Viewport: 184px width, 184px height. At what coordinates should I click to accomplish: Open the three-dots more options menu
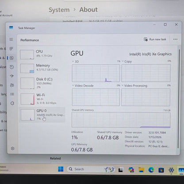[175, 39]
